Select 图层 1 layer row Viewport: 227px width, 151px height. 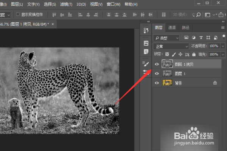(187, 74)
